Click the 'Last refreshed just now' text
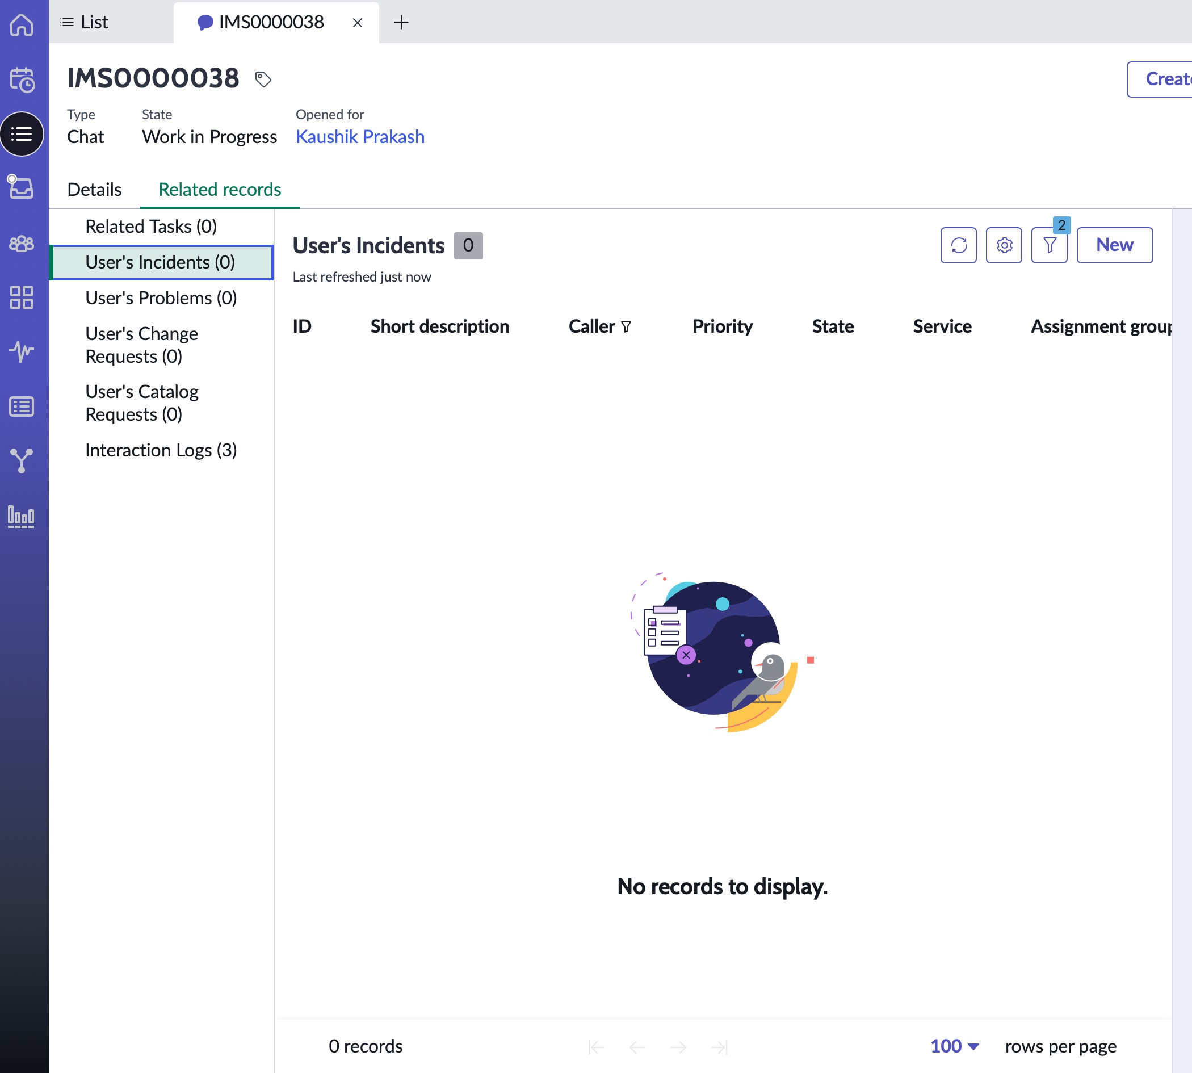The image size is (1192, 1073). pos(362,276)
